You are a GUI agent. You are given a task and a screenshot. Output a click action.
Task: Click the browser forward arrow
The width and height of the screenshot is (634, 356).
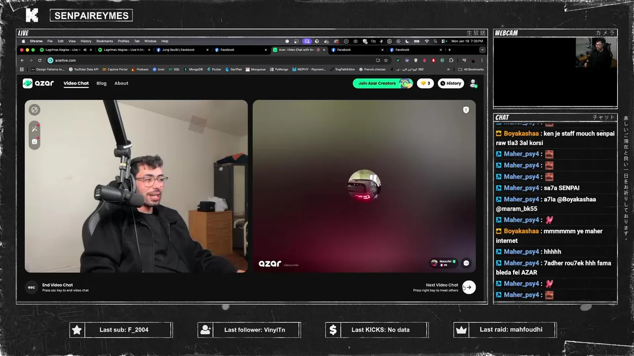pyautogui.click(x=31, y=60)
